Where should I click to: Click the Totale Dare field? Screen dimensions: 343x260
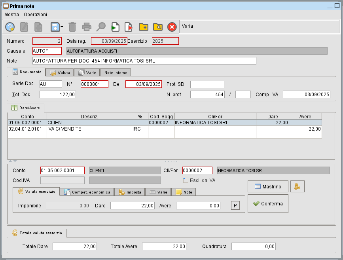pos(75,246)
